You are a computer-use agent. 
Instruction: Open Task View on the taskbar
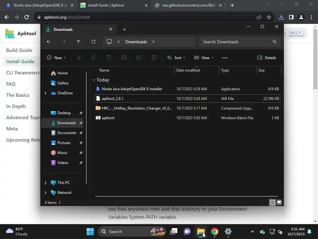coord(174,232)
